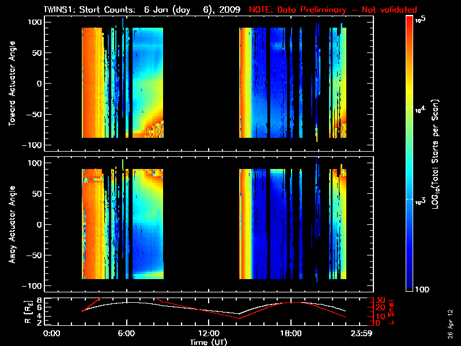Click the 23:59 time tick label
This screenshot has width=461, height=346.
coord(363,334)
